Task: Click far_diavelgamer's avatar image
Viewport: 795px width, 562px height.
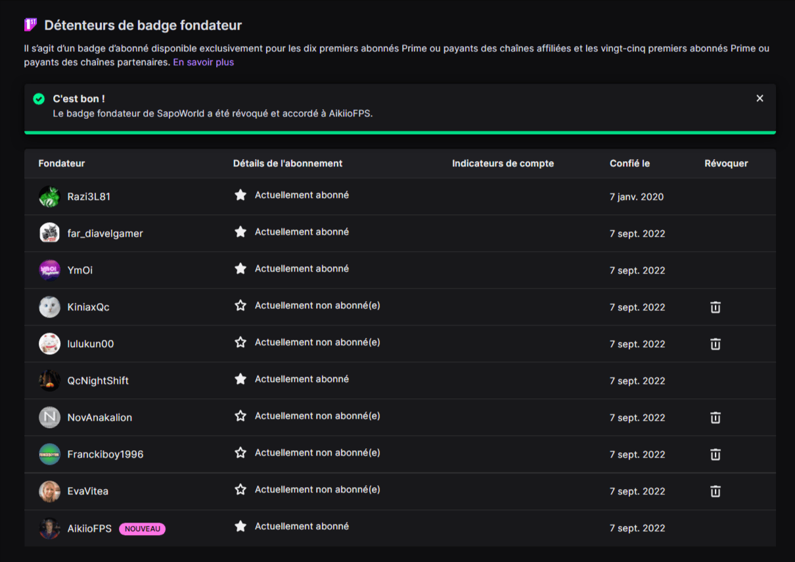Action: coord(49,233)
